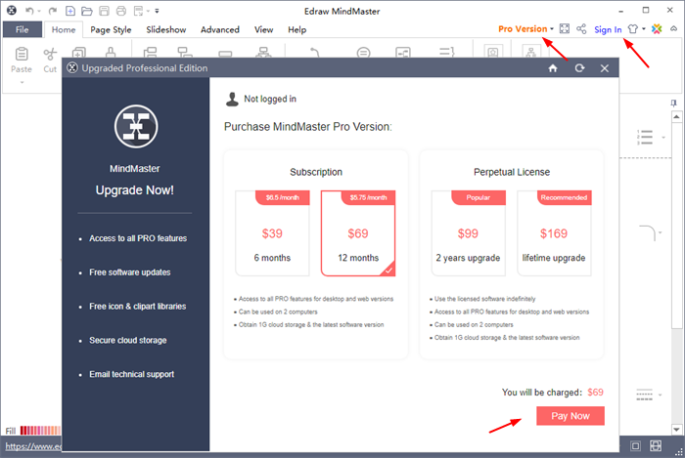Click the export icon in quick access bar
Screen dimensions: 685x458
[x=139, y=11]
